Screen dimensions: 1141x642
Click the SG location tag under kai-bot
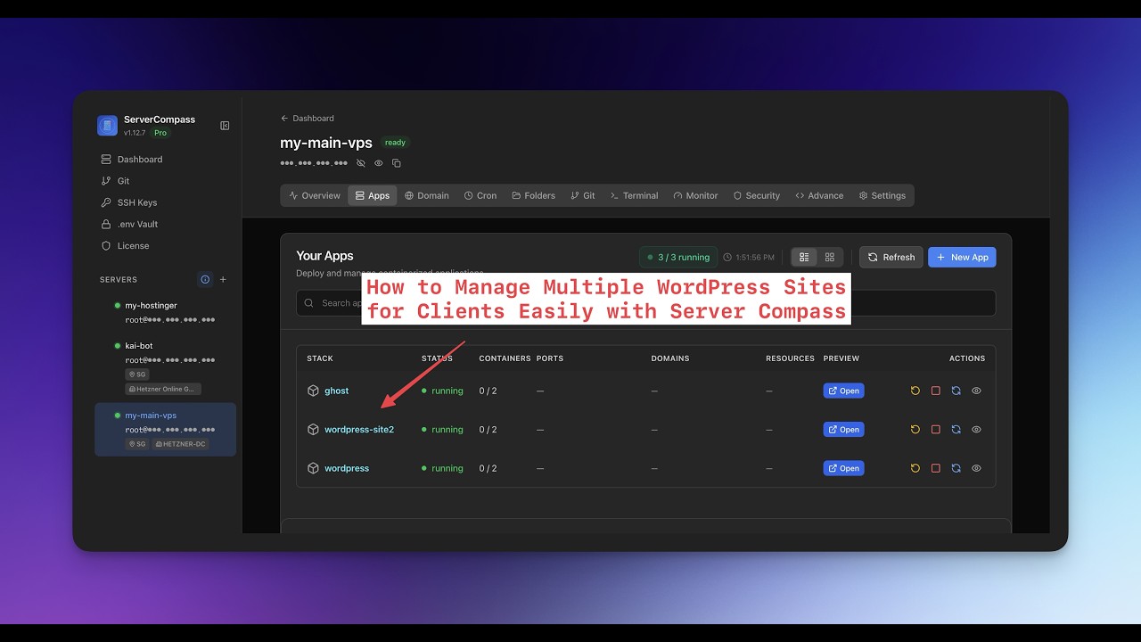pyautogui.click(x=136, y=374)
